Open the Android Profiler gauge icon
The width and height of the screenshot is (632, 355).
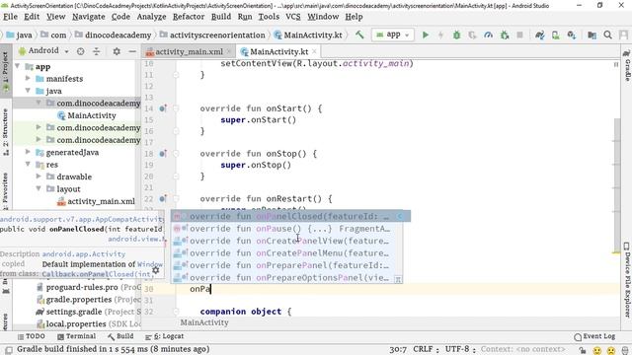point(489,35)
